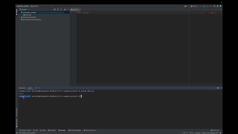Click the Python 3.10 interpreter selector
This screenshot has height=134, width=238.
click(210, 133)
